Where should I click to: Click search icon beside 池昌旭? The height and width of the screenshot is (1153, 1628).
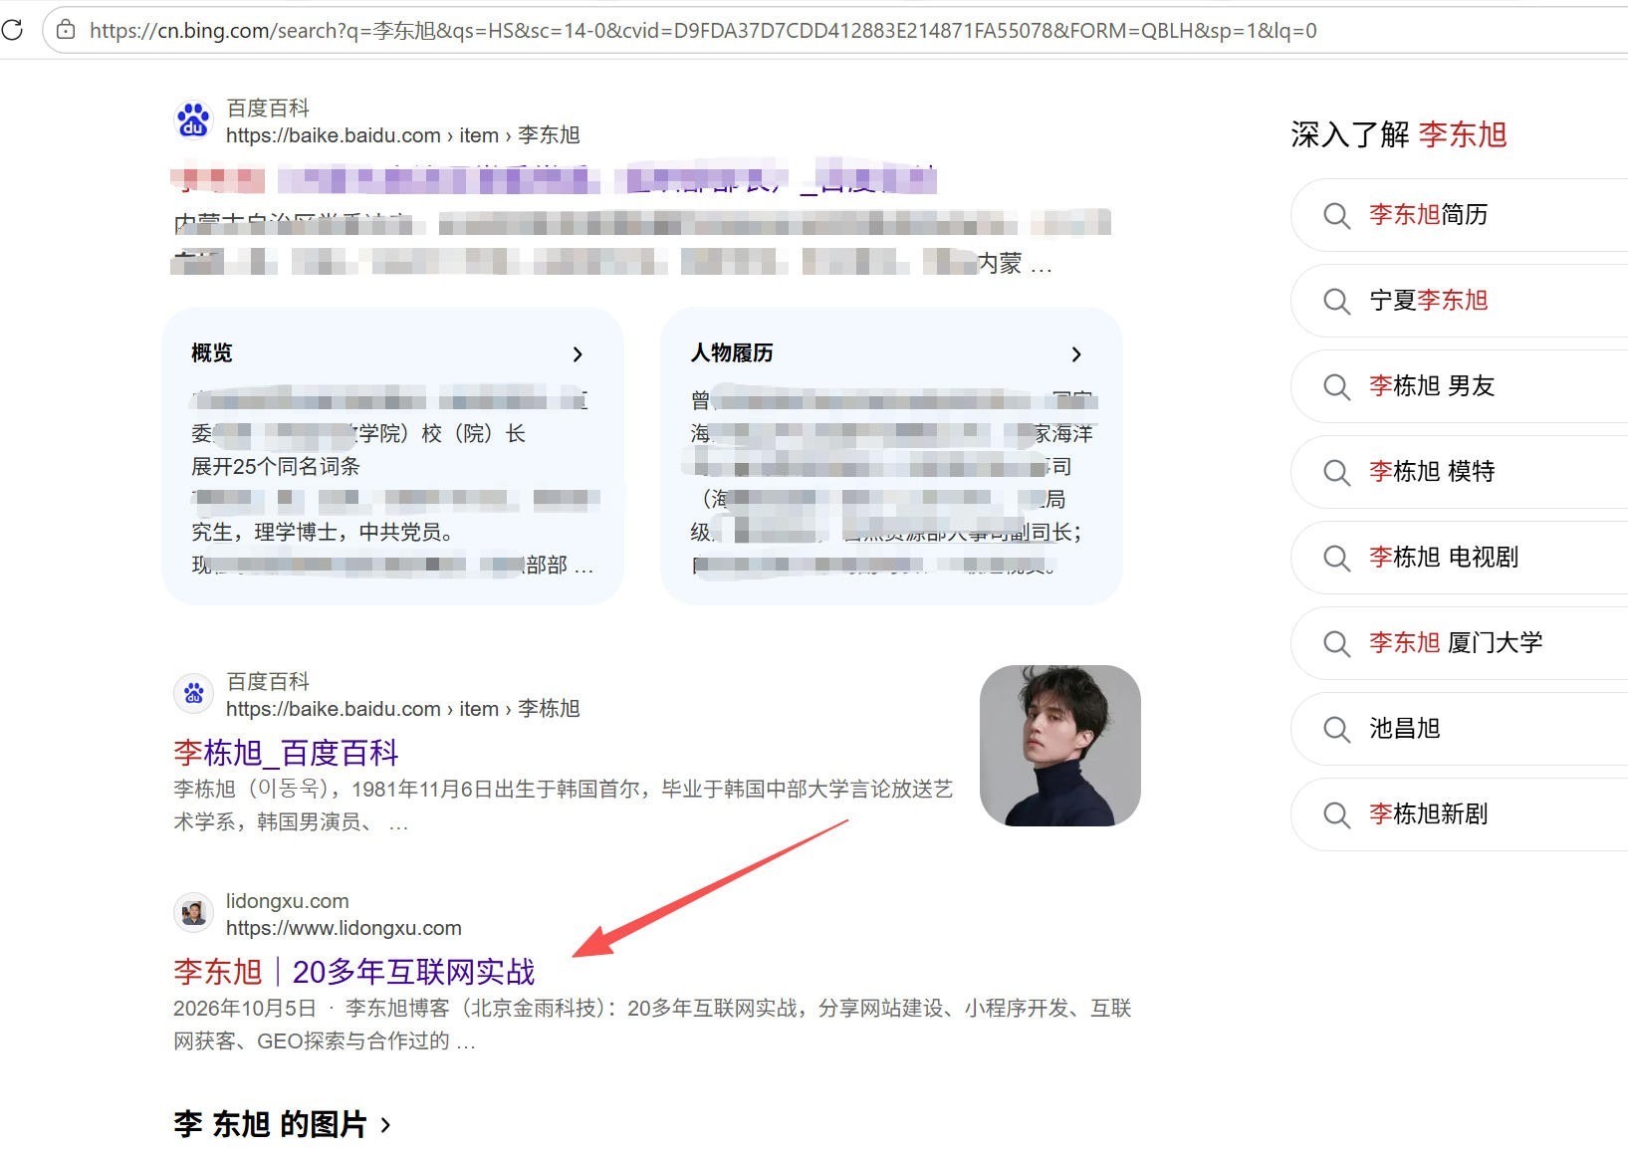1336,729
